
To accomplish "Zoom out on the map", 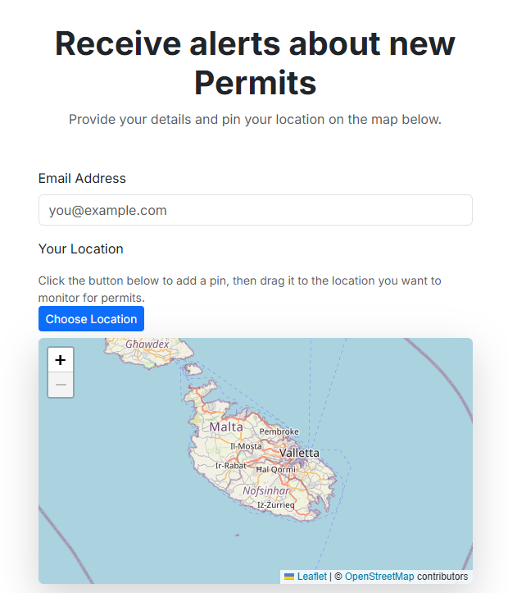I will click(x=61, y=385).
